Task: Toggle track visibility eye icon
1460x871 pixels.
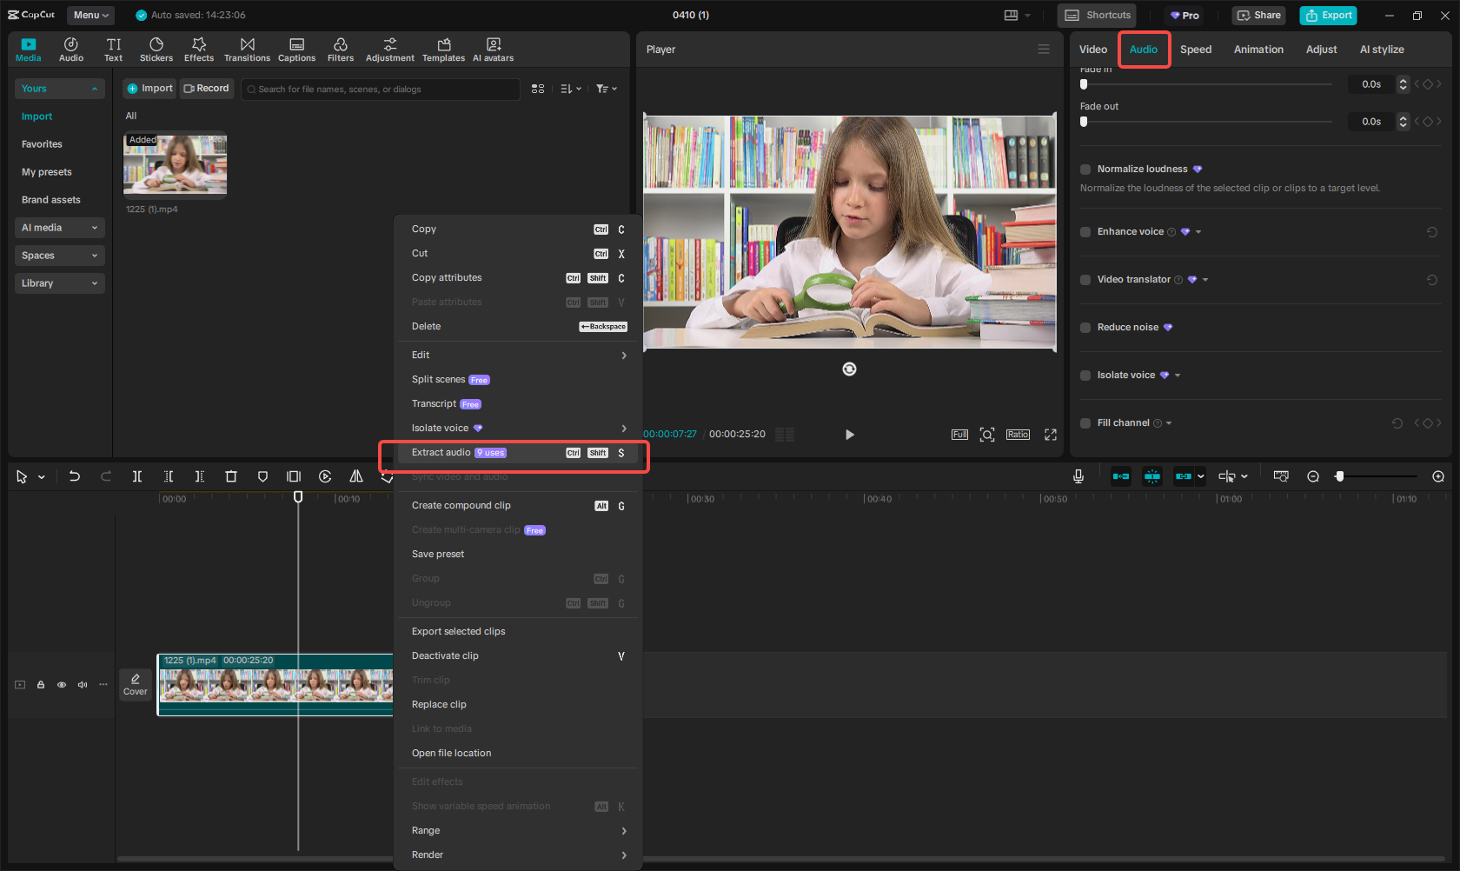Action: 62,685
